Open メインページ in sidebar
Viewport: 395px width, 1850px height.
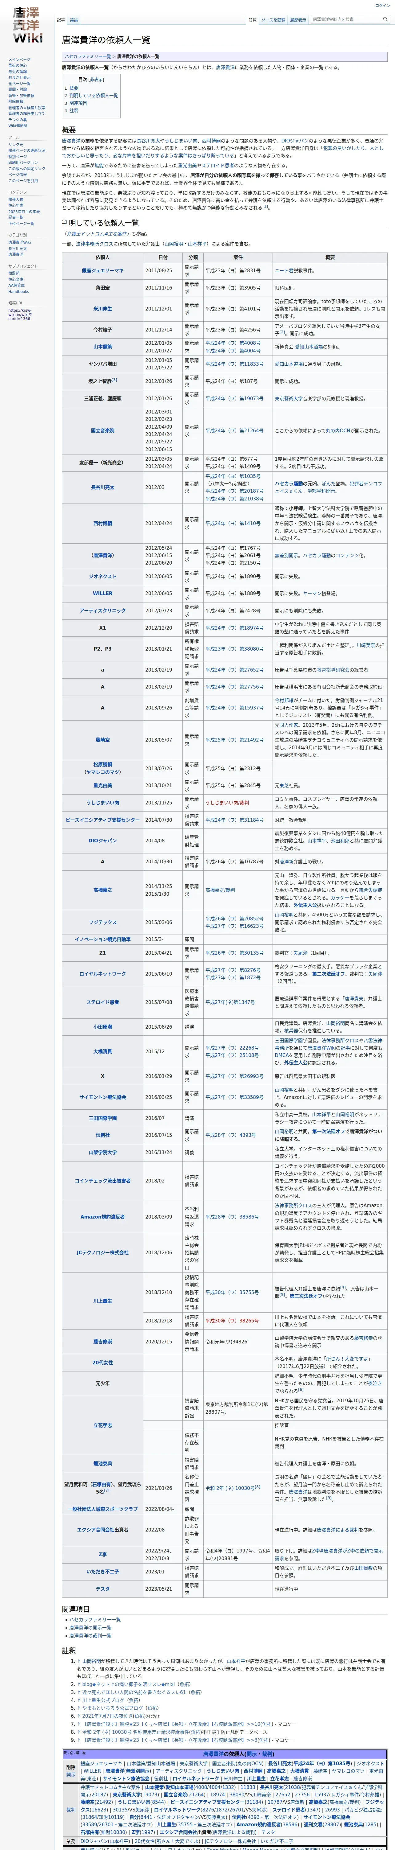point(19,60)
